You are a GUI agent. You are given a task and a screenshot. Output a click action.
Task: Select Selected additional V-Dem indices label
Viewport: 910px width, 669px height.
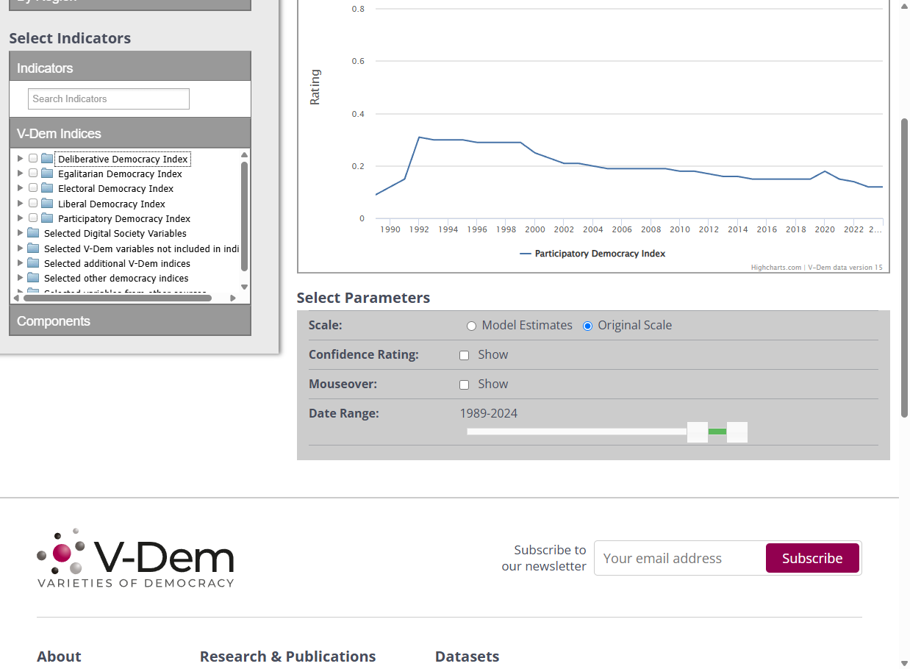(117, 263)
